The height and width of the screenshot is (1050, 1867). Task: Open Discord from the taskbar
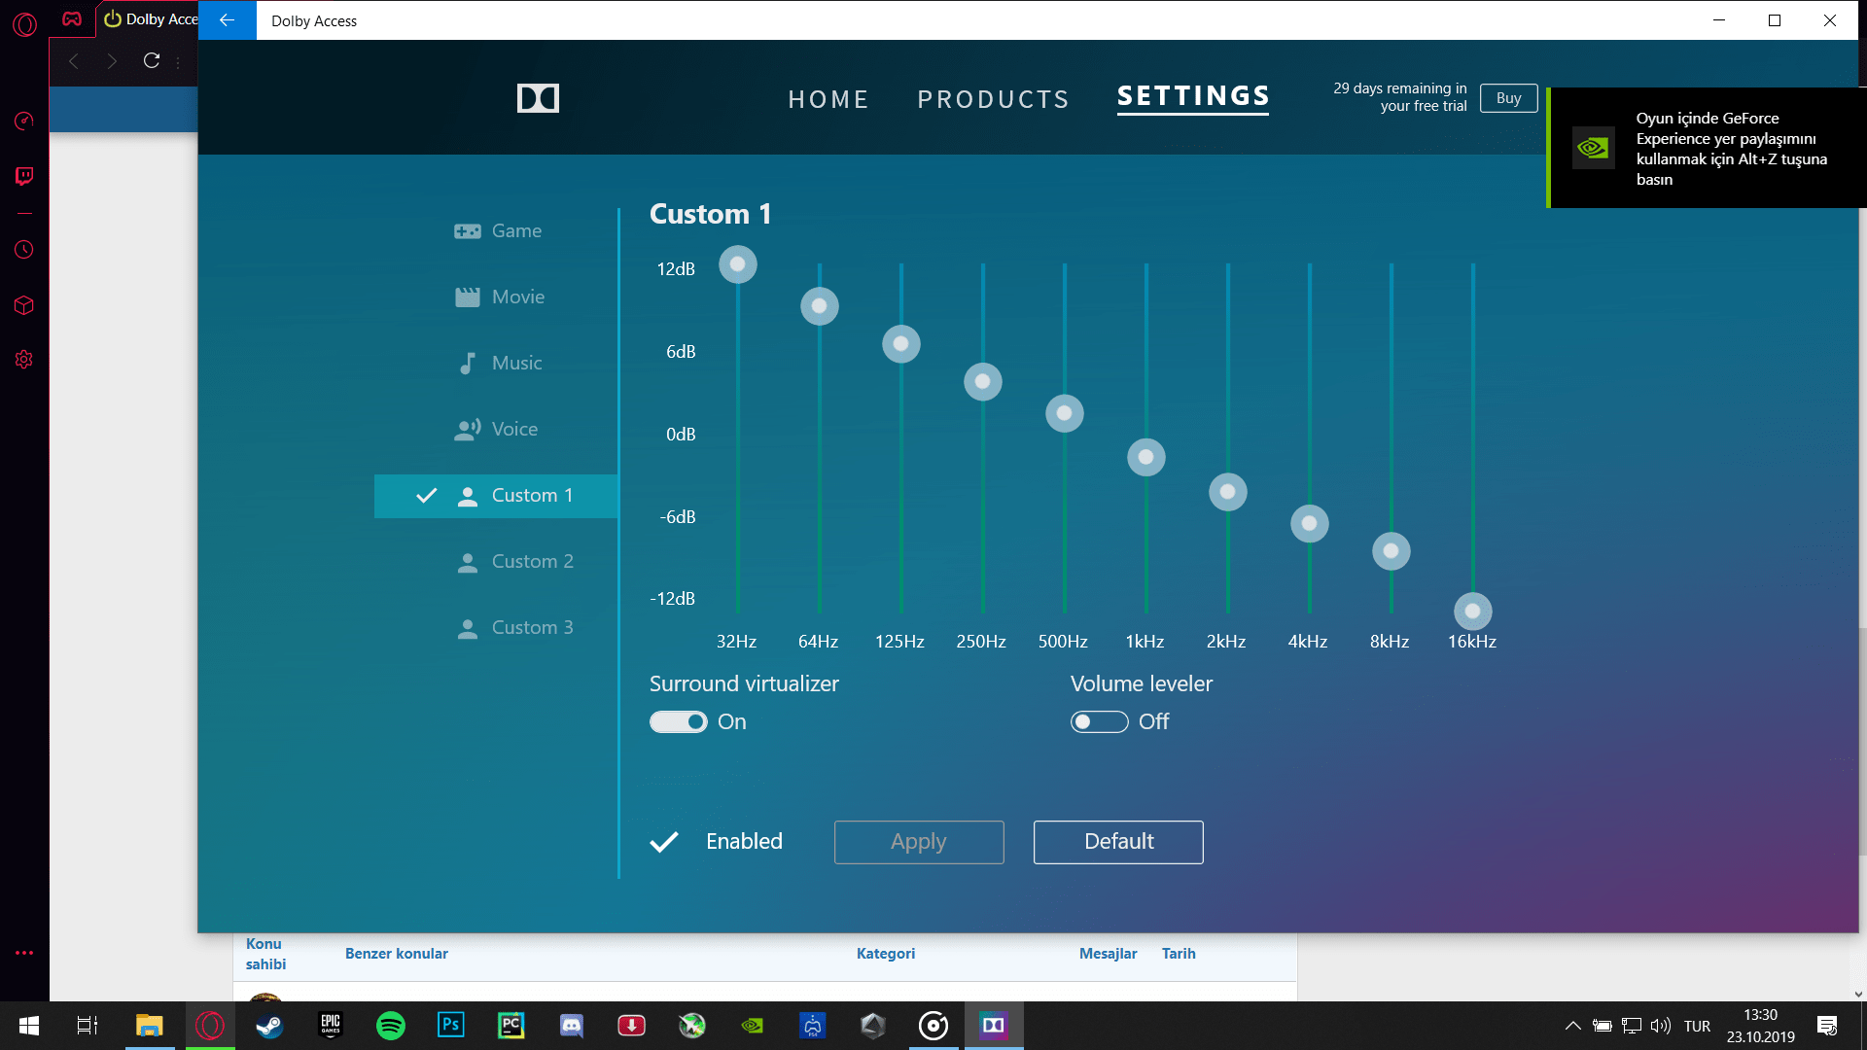coord(572,1026)
